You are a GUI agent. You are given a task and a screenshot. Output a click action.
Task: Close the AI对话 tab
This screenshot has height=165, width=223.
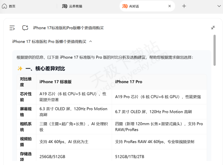(x=169, y=6)
